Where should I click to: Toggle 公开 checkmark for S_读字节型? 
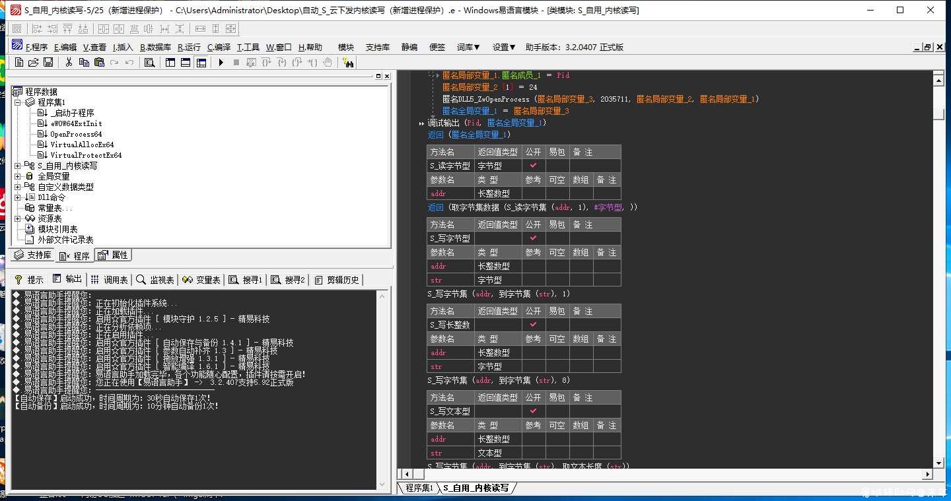click(534, 166)
